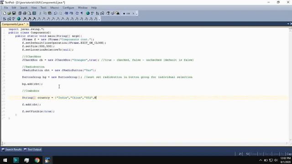The image size is (292, 164).
Task: Switch to the Tool Output tab
Action: pos(32,149)
